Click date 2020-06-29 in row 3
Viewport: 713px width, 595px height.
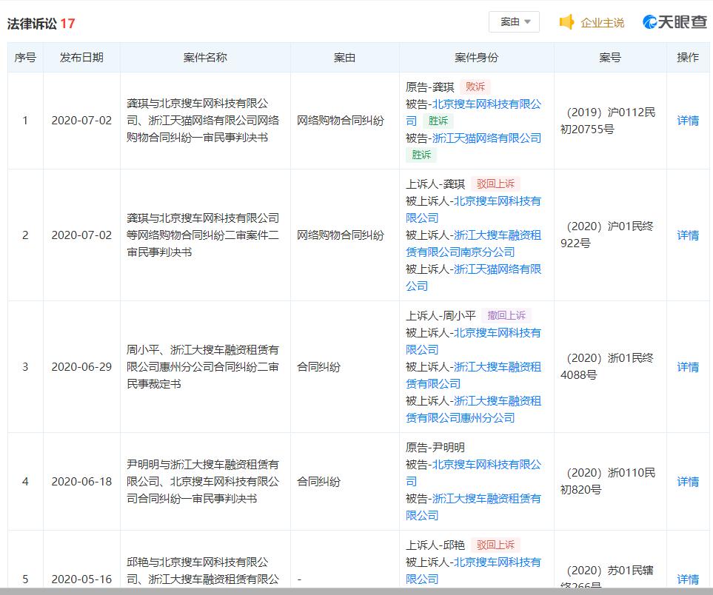(x=81, y=367)
